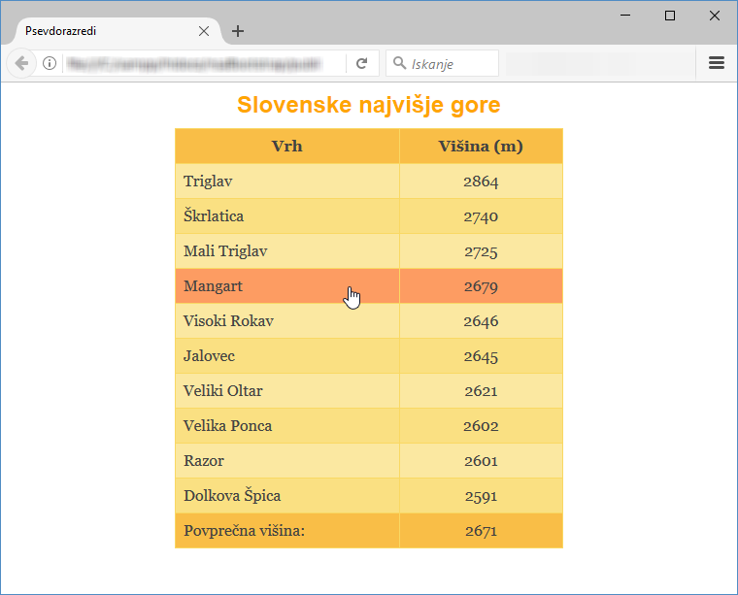This screenshot has width=738, height=595.
Task: Click the height value 2740
Action: [x=481, y=216]
